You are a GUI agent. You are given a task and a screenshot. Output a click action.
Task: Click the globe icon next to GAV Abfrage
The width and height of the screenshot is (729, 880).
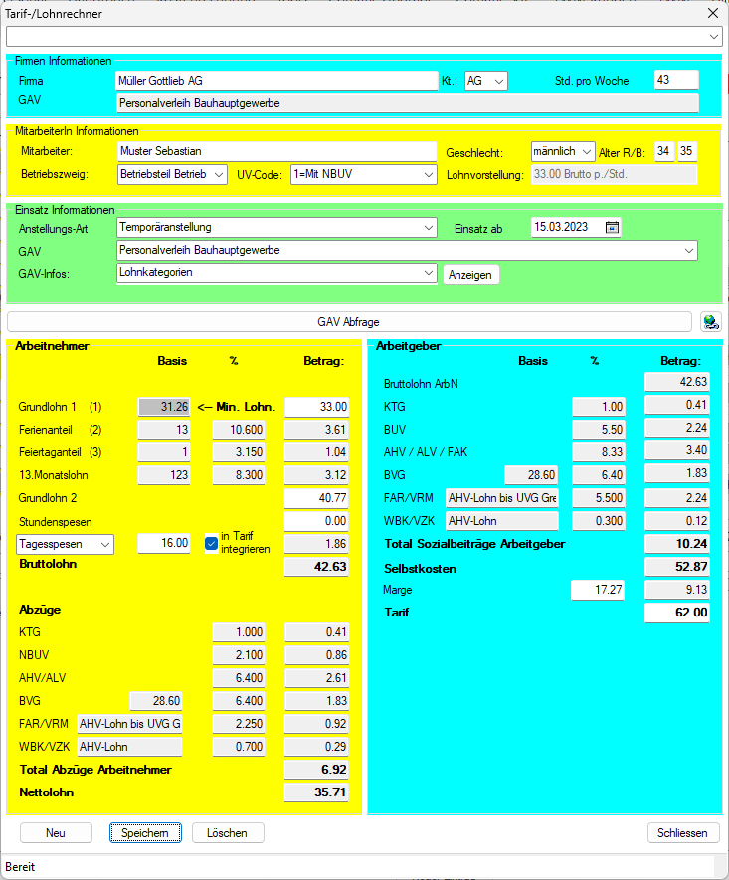(711, 322)
